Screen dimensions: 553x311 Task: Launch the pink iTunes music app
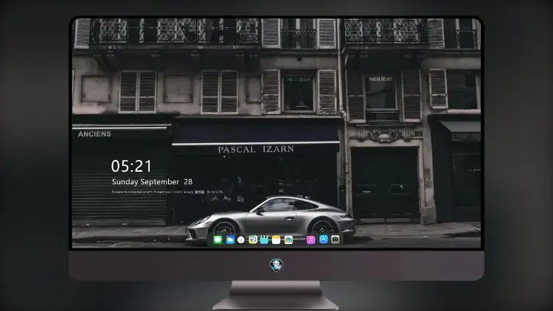click(310, 240)
